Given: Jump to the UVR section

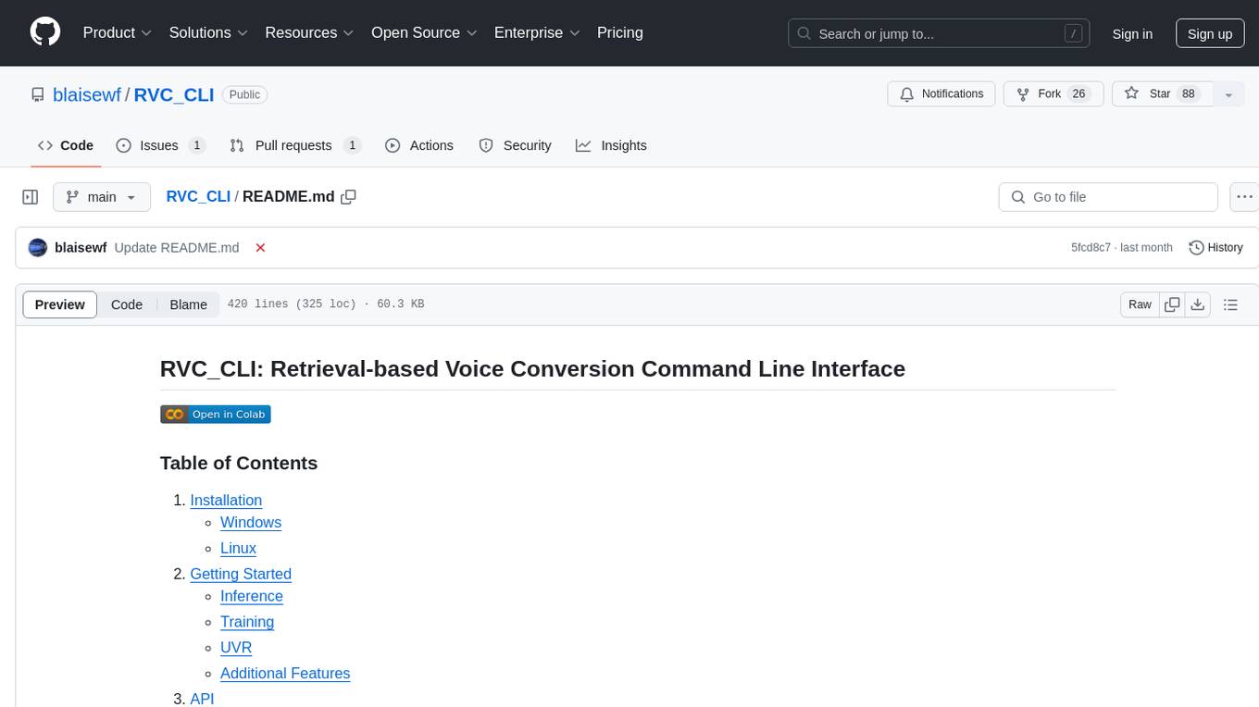Looking at the screenshot, I should [x=236, y=649].
